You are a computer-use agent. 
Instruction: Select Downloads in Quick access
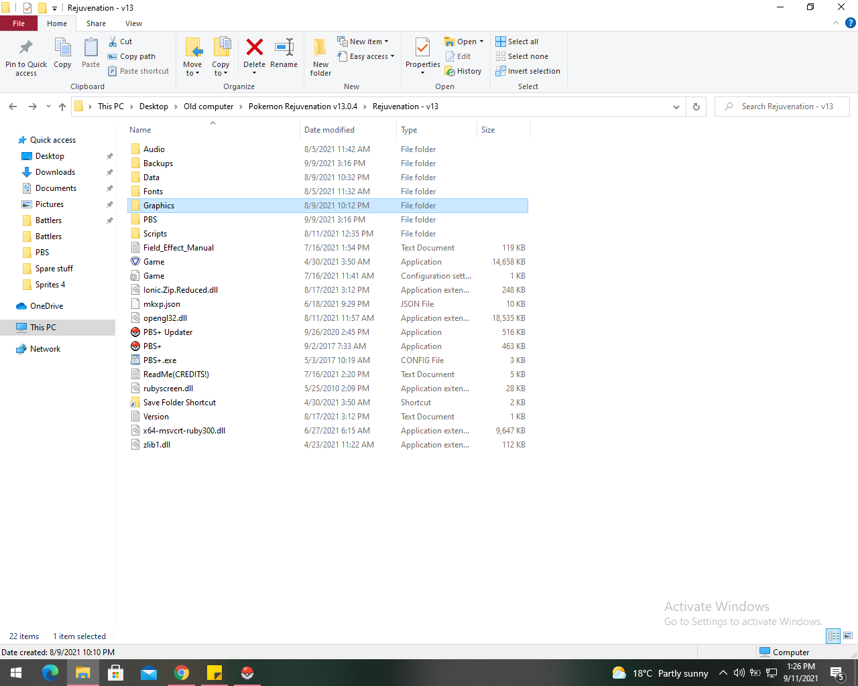55,172
